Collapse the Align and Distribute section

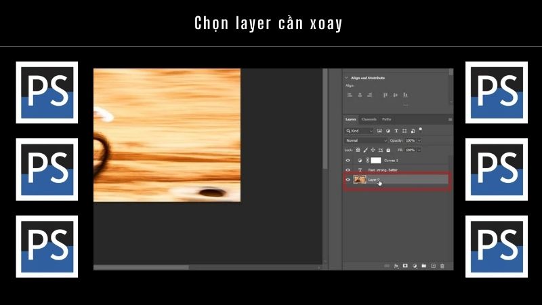(347, 78)
